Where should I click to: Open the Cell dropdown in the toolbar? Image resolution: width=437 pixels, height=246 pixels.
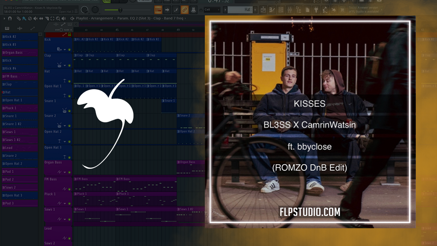(x=212, y=9)
